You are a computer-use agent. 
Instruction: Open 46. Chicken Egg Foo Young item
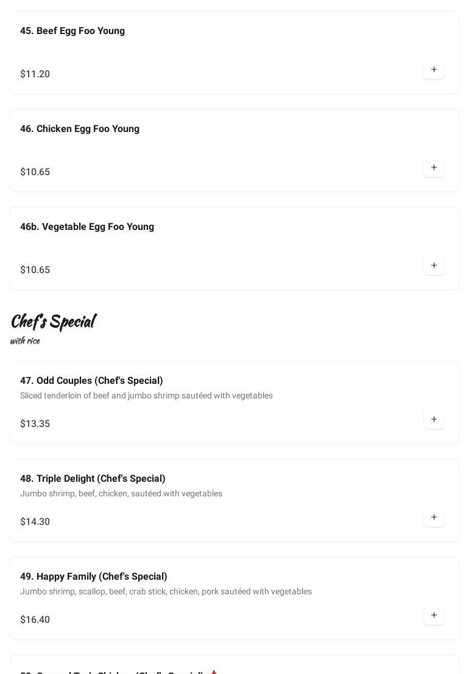coord(80,129)
